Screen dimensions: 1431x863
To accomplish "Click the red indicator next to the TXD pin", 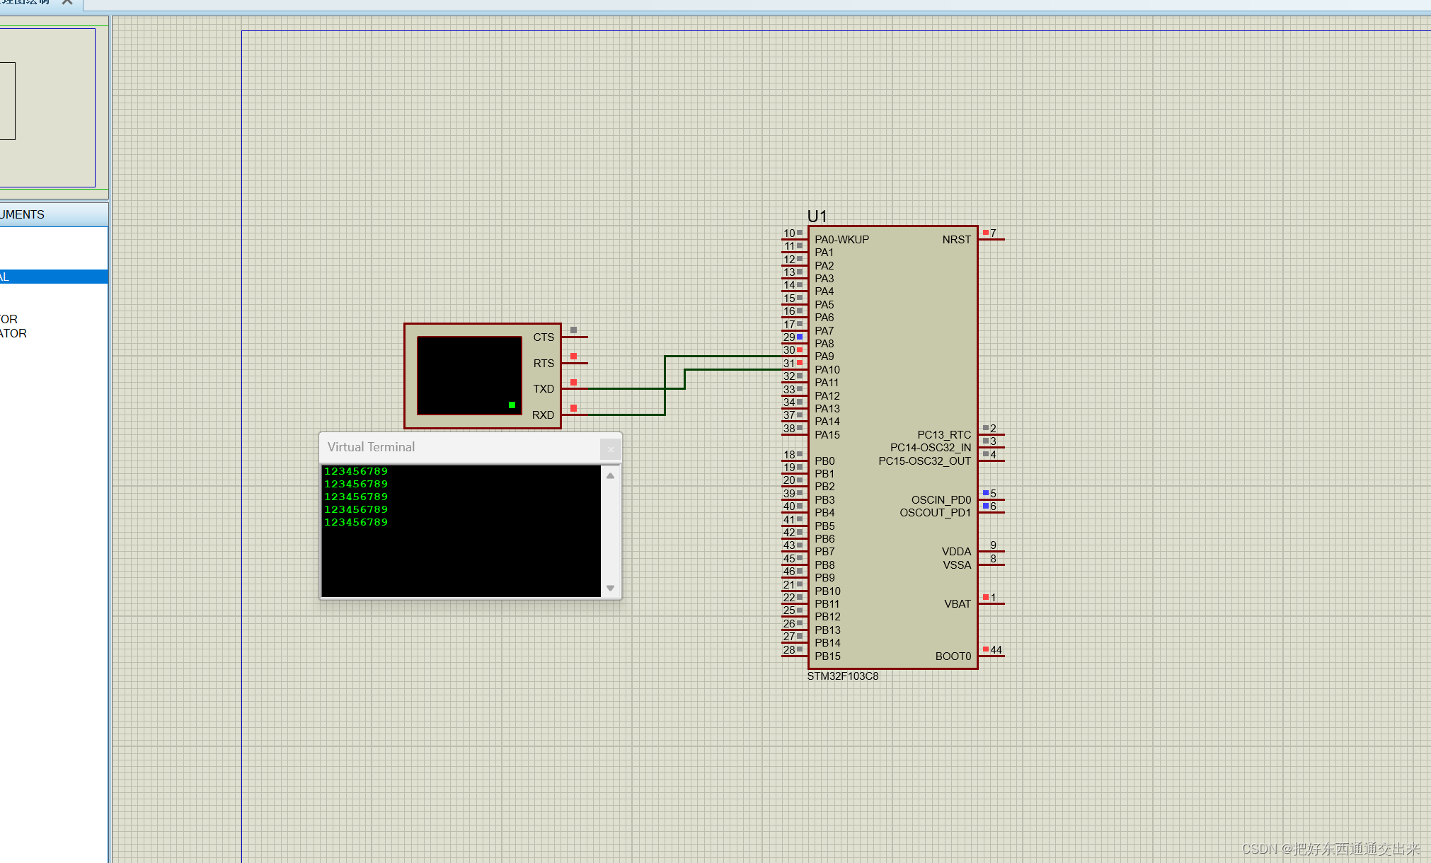I will (x=573, y=381).
